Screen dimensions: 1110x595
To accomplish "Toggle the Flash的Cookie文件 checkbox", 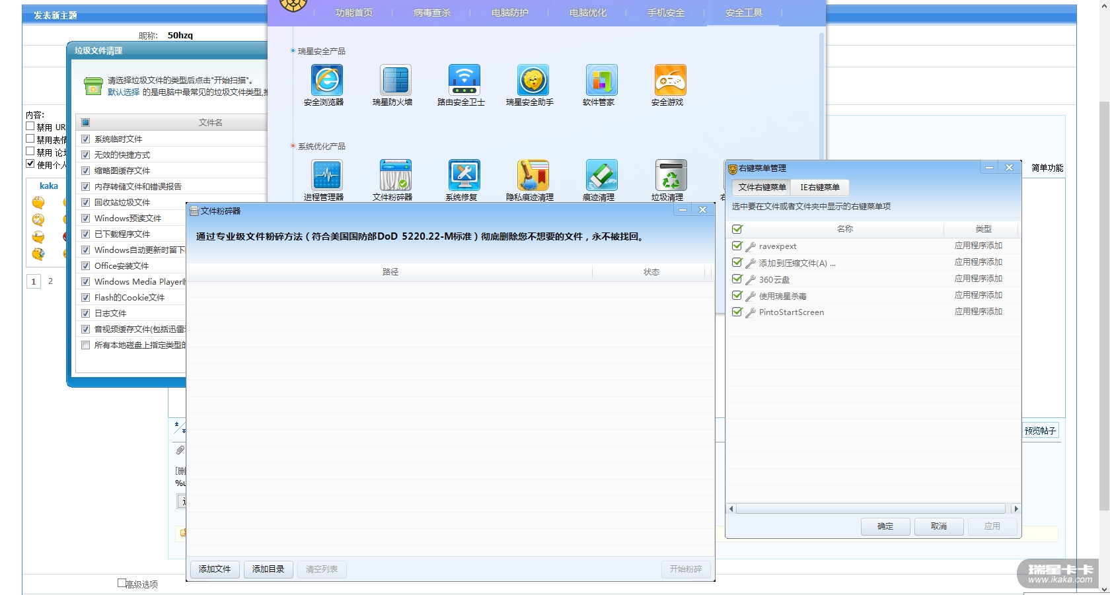I will tap(85, 298).
